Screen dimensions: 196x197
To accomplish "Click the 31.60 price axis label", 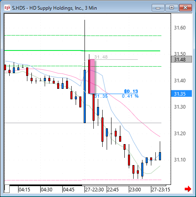I will pos(180,28).
